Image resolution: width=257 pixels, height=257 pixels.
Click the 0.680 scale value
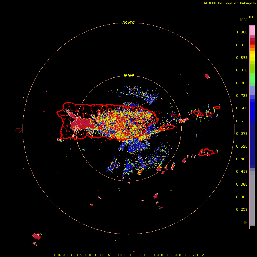(x=242, y=108)
